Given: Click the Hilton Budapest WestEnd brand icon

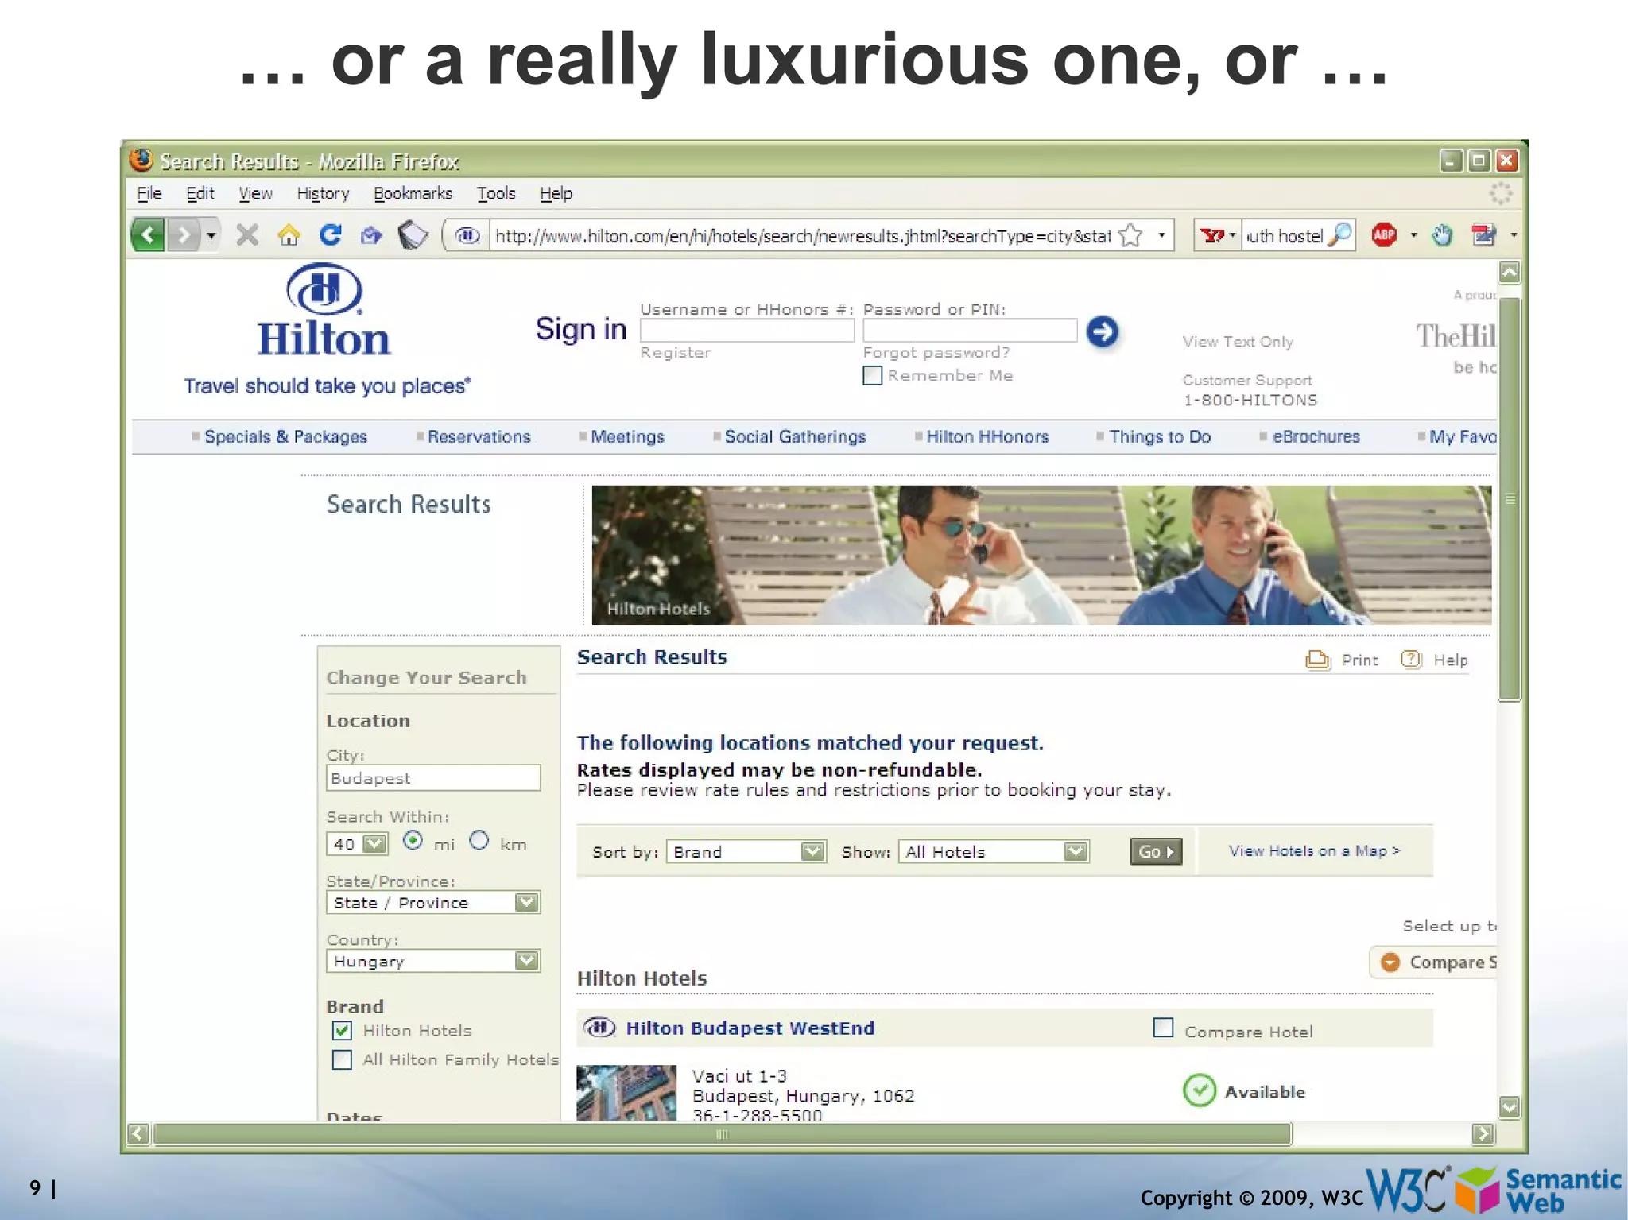Looking at the screenshot, I should coord(599,1028).
